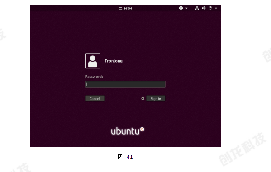271x172 pixels.
Task: Click the power icon in top bar
Action: [x=210, y=8]
